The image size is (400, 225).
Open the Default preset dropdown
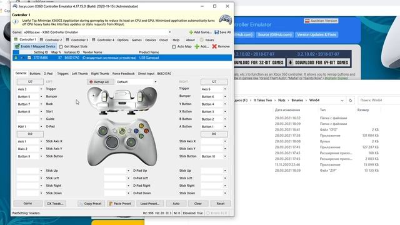156,82
